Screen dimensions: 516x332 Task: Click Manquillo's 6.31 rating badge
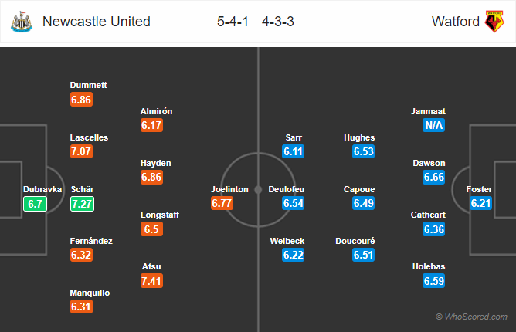coord(81,307)
